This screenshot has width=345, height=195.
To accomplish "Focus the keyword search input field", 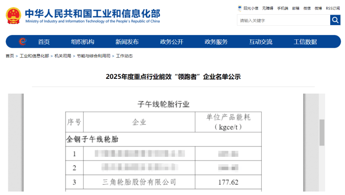I will pyautogui.click(x=283, y=20).
